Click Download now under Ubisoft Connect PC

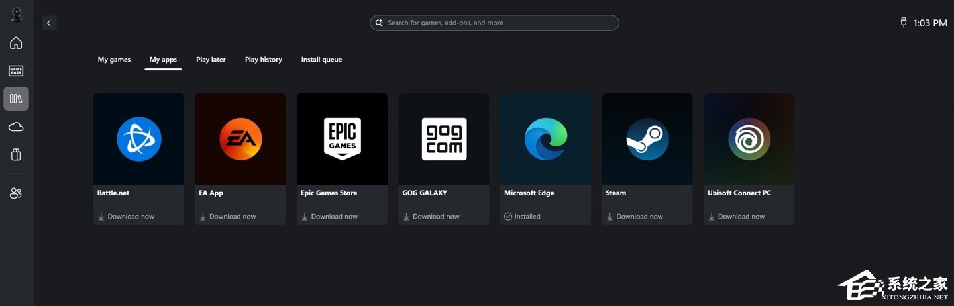736,217
